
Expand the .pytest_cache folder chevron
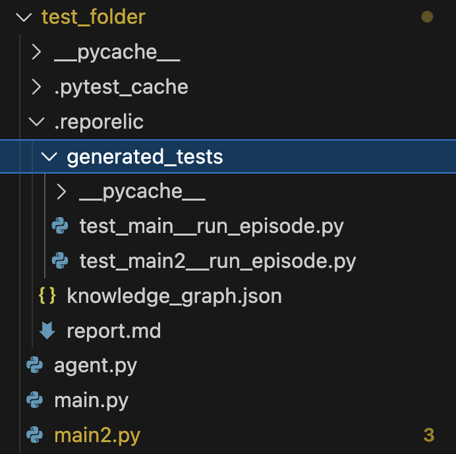point(36,87)
